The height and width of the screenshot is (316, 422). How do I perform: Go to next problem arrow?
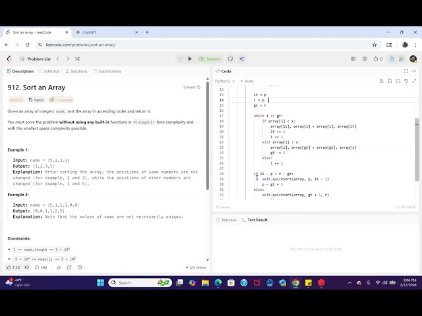(x=67, y=59)
